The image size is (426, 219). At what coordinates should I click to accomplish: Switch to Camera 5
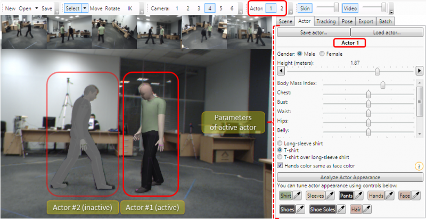tap(221, 9)
